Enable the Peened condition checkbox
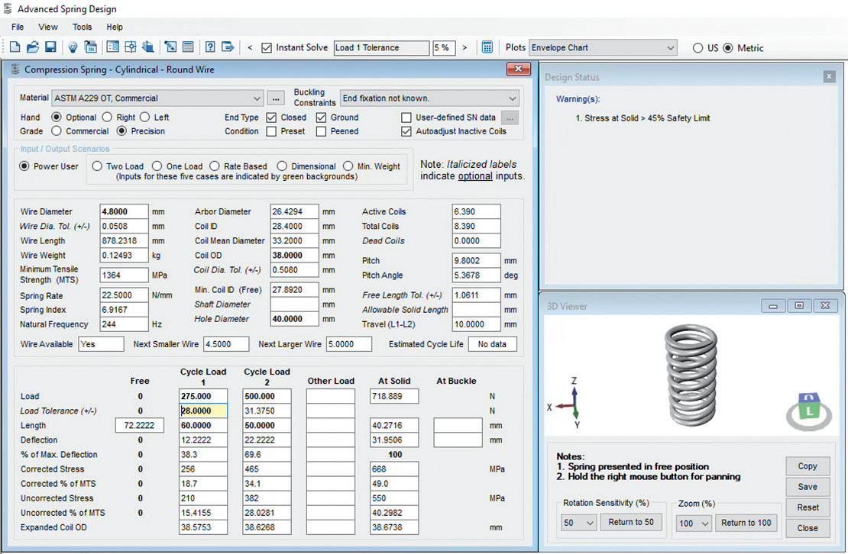 322,131
